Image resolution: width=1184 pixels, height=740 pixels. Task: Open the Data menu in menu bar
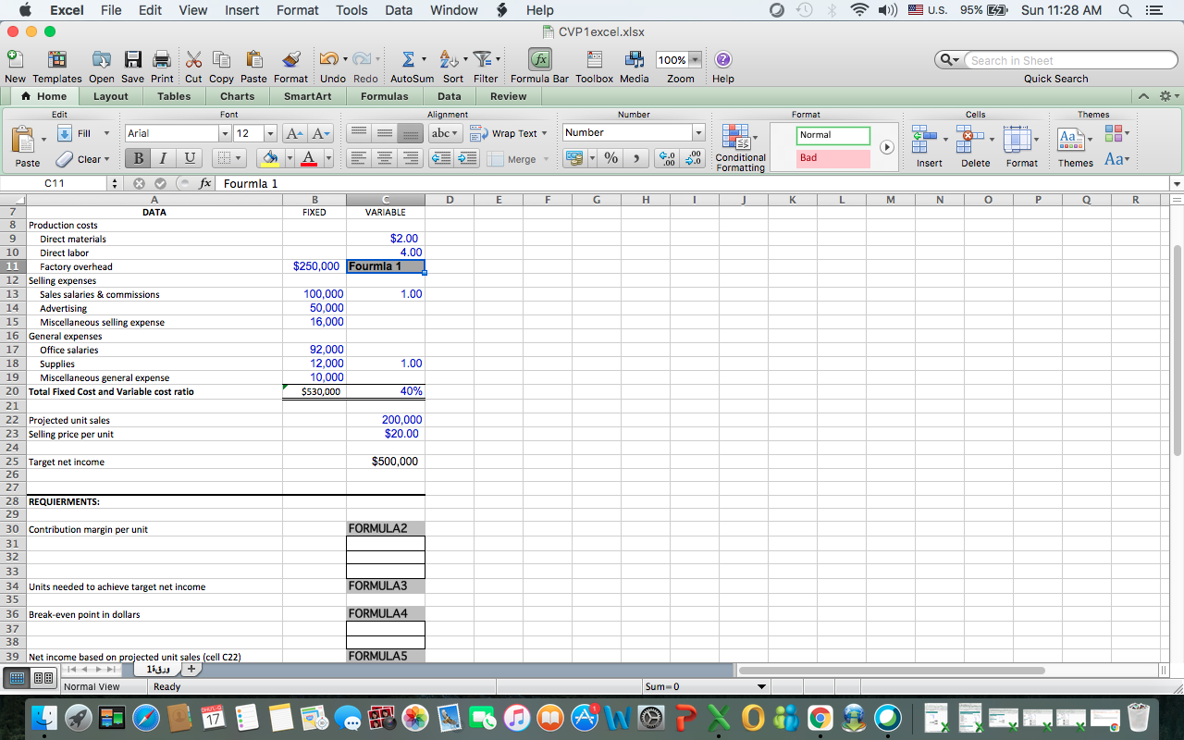point(399,10)
